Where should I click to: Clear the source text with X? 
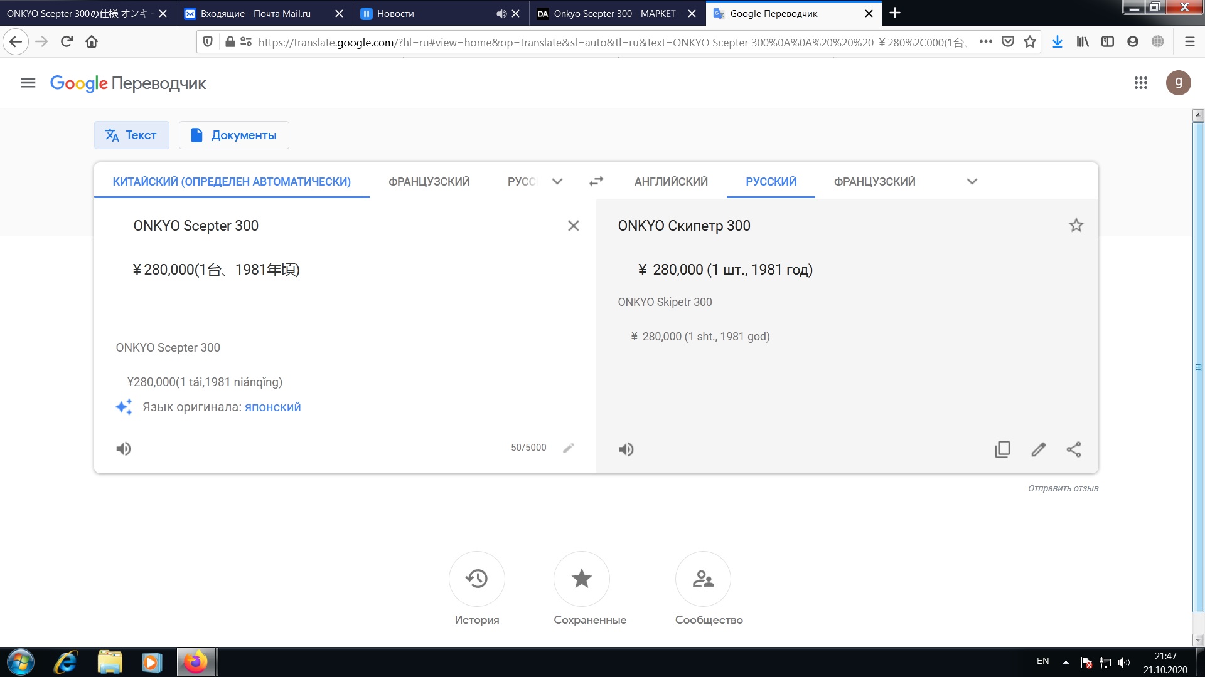[573, 226]
